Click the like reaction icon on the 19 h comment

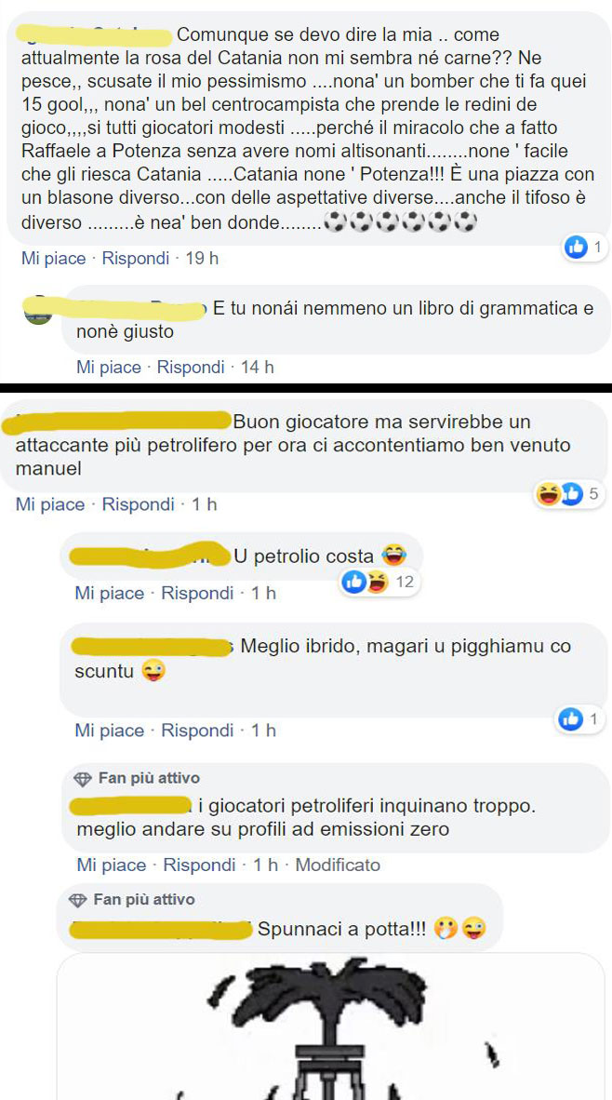[576, 247]
